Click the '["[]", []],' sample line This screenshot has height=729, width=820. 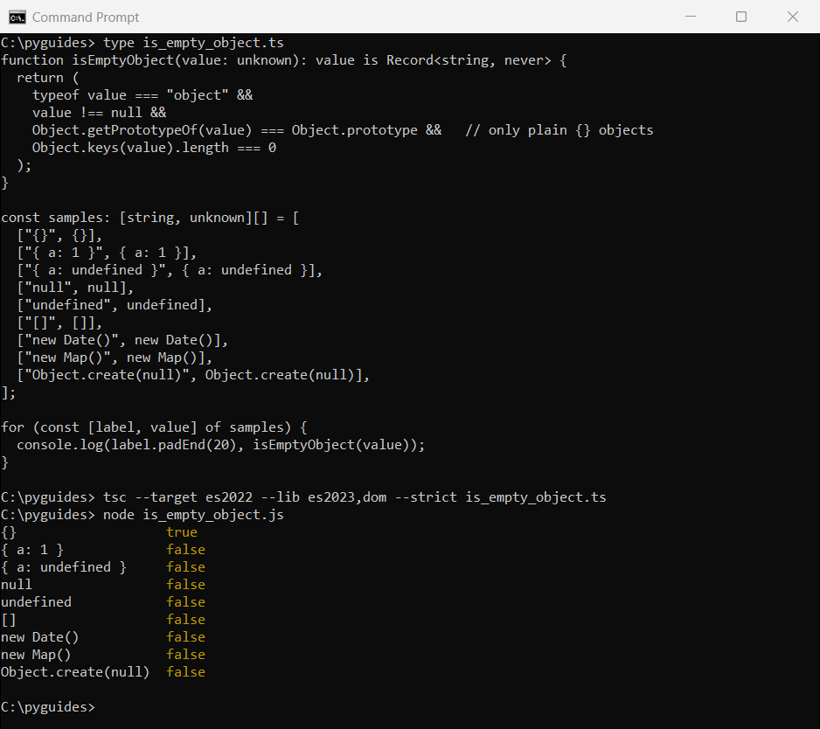pyautogui.click(x=59, y=323)
